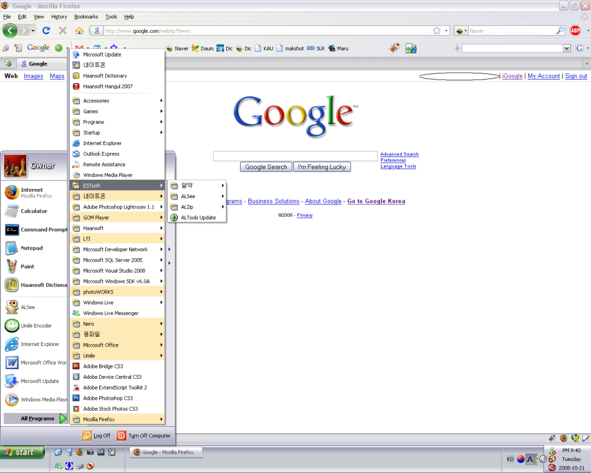Open Outlook Express from programs list
This screenshot has height=473, width=591.
point(117,154)
